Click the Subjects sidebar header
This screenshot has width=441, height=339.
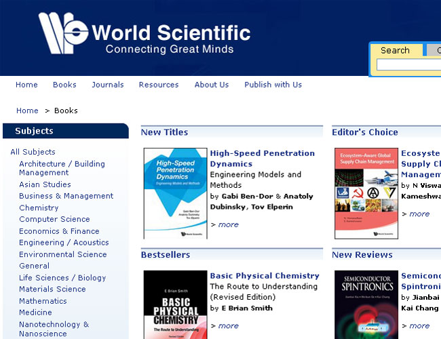(x=66, y=131)
